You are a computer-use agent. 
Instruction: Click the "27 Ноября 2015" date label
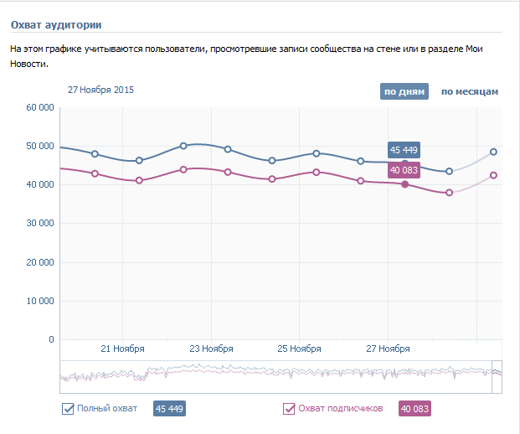100,90
